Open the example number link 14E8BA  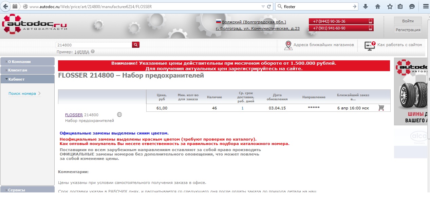pyautogui.click(x=82, y=52)
